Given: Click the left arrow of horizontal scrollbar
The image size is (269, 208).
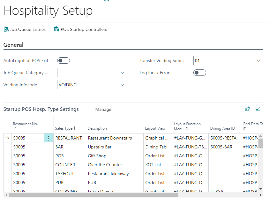Looking at the screenshot, I should (x=6, y=195).
